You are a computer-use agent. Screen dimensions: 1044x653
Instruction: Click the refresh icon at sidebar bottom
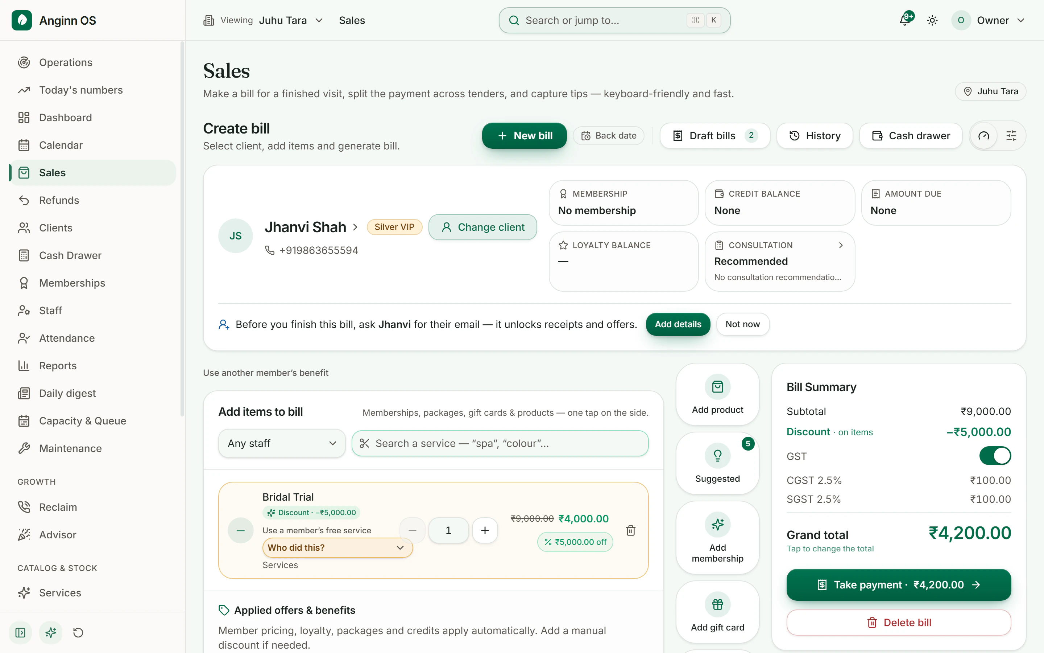pyautogui.click(x=78, y=633)
